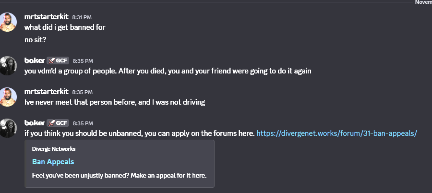432x193 pixels.
Task: Open the divergenet.works ban-appeals URL
Action: point(337,133)
